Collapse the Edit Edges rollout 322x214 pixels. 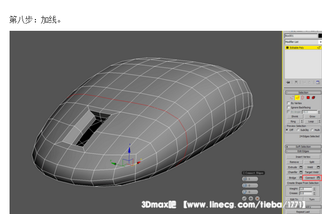(x=303, y=151)
